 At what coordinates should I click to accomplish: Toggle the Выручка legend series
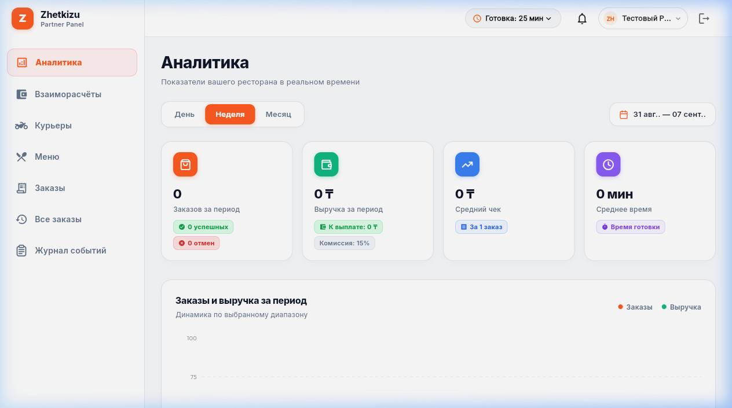[682, 307]
